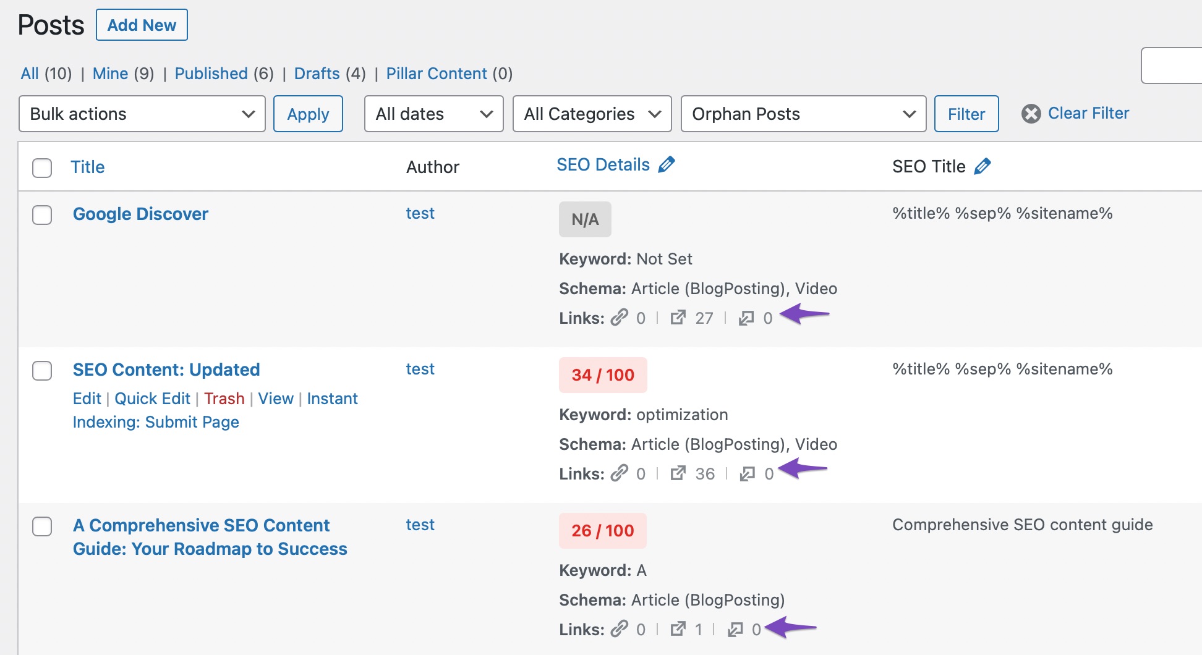Screen dimensions: 1202x655
Task: Click the Filter button
Action: (x=966, y=114)
